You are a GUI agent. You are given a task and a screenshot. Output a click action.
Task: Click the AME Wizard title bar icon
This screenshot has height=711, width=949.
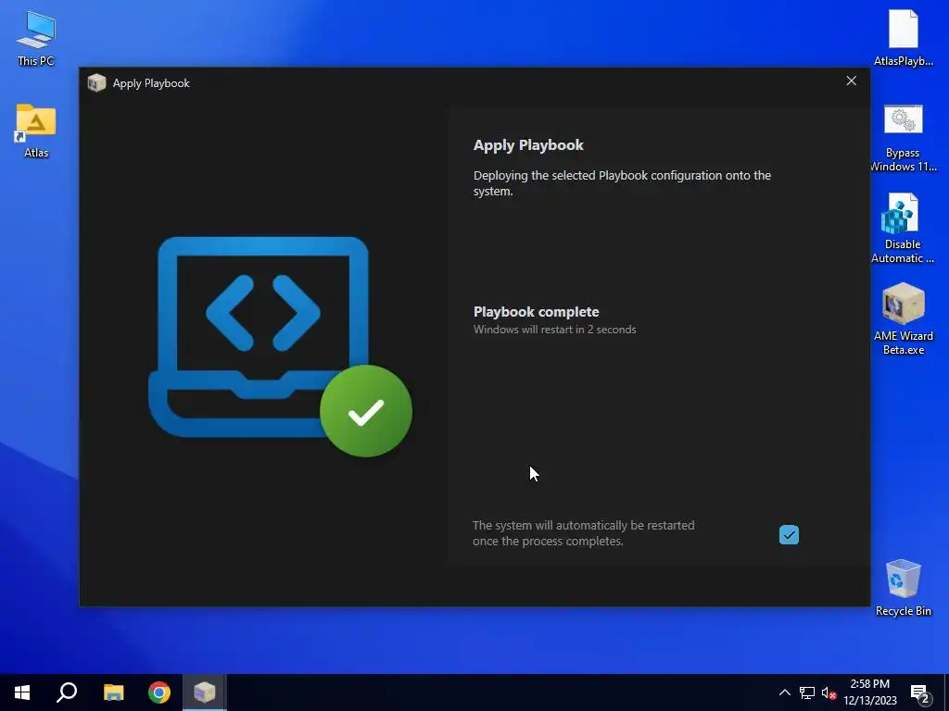tap(96, 82)
